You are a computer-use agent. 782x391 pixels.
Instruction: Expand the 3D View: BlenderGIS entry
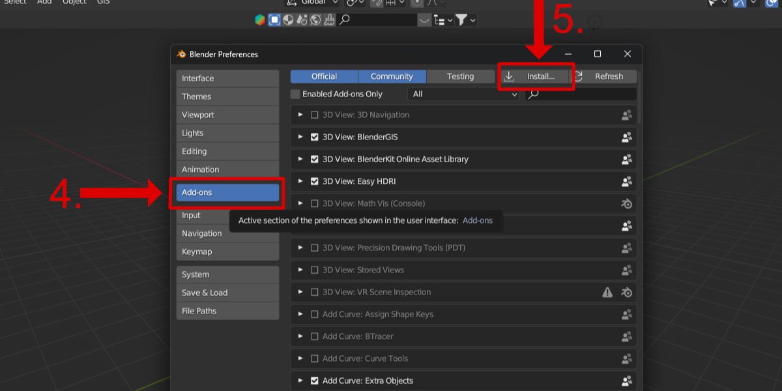click(x=300, y=137)
